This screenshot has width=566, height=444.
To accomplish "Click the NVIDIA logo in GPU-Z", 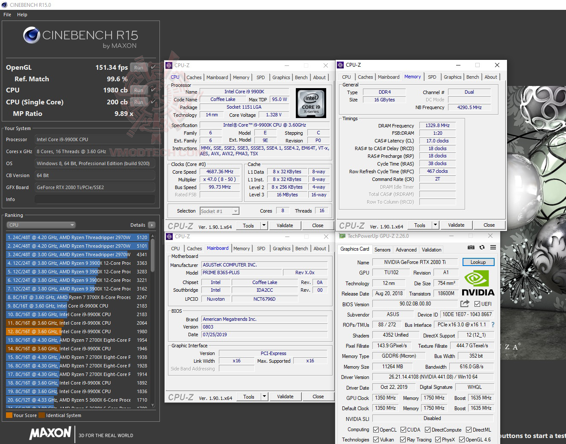I will tap(478, 283).
